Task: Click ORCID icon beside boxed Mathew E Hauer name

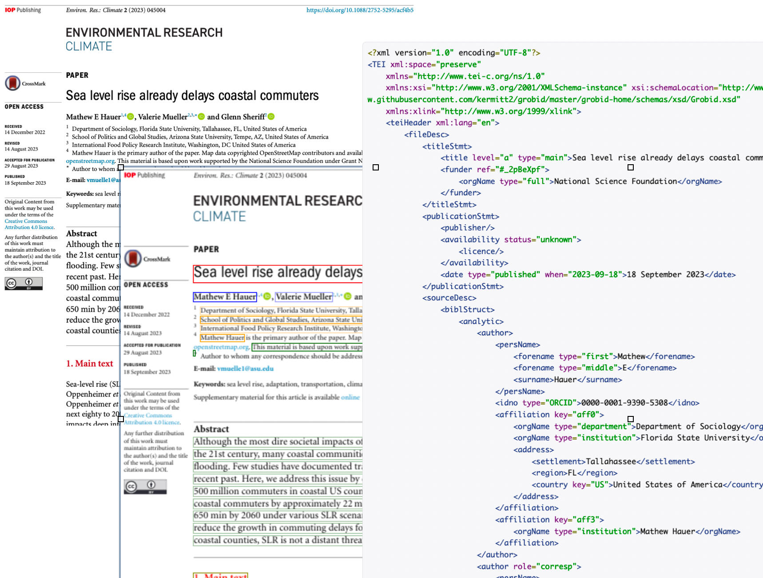Action: [x=267, y=297]
